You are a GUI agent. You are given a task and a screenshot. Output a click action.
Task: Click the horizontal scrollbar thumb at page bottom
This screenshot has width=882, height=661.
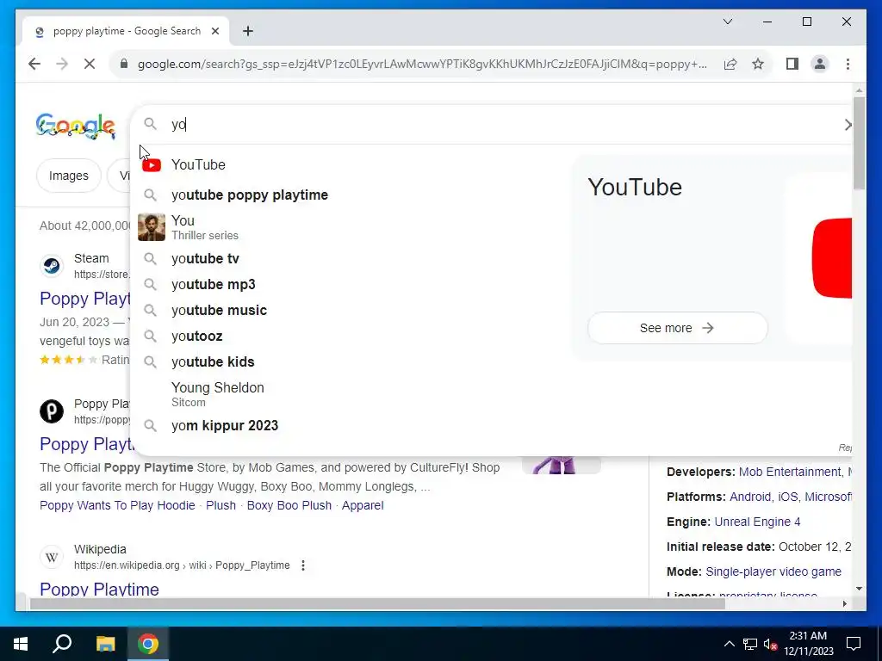point(377,604)
